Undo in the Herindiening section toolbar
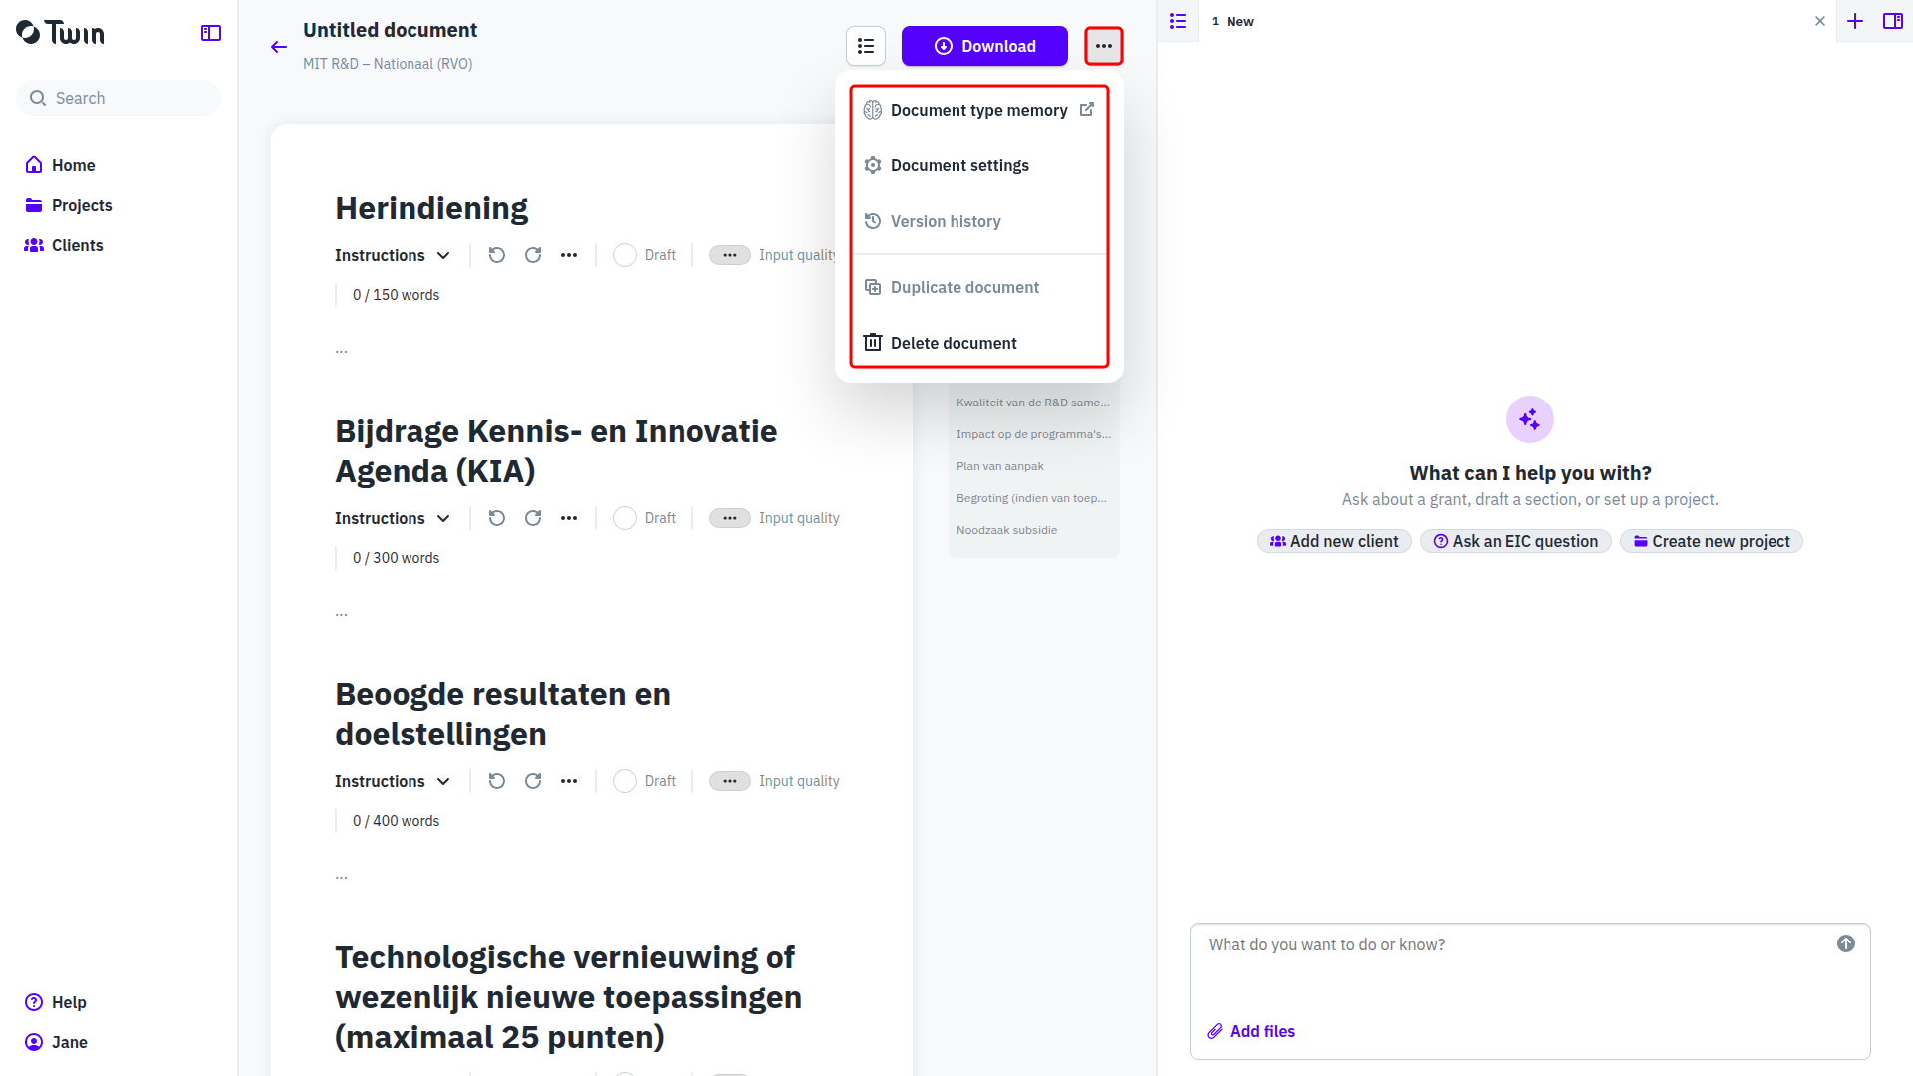The image size is (1913, 1076). pyautogui.click(x=497, y=255)
